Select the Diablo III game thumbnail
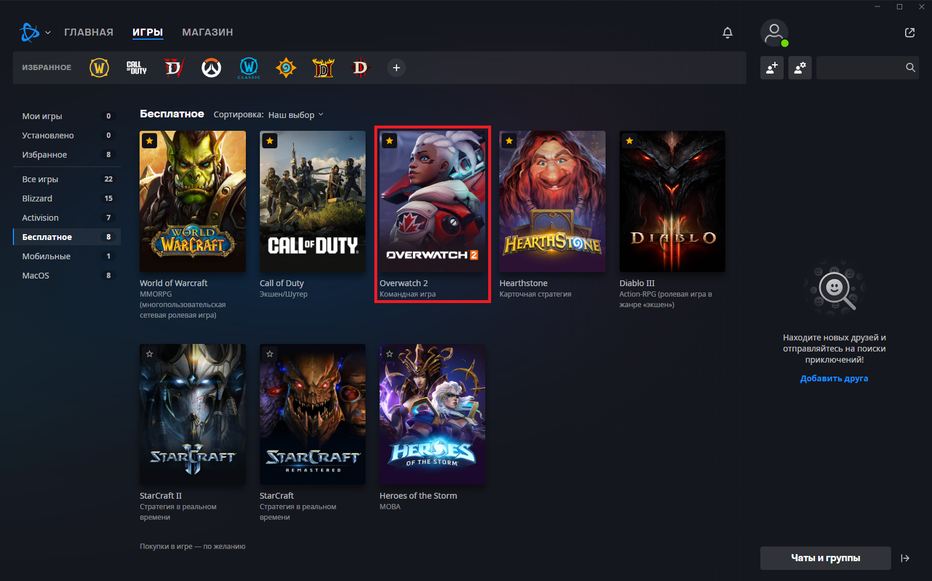 pos(672,201)
